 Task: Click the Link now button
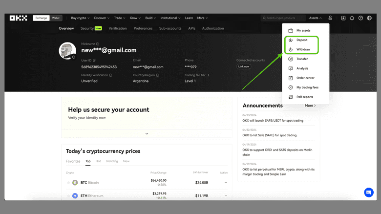244,66
